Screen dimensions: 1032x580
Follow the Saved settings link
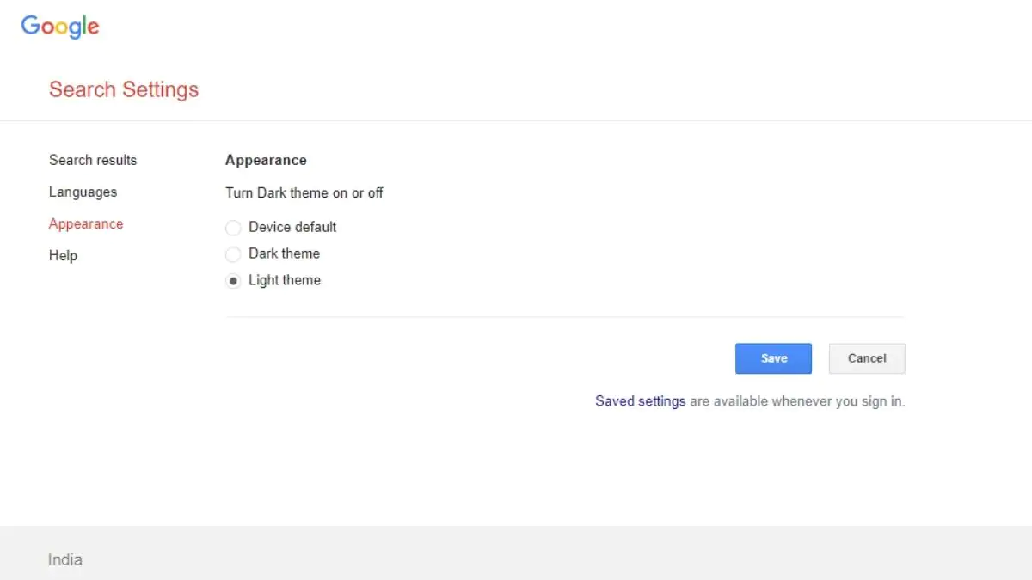click(x=641, y=401)
